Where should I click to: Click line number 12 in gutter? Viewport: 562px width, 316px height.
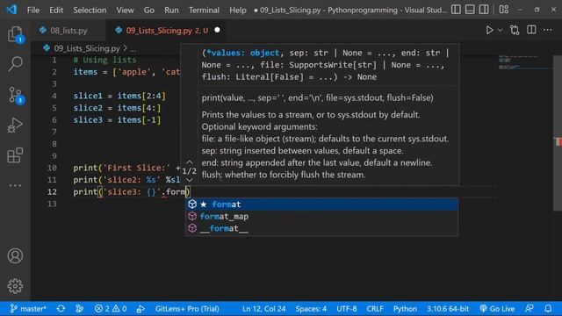(52, 191)
